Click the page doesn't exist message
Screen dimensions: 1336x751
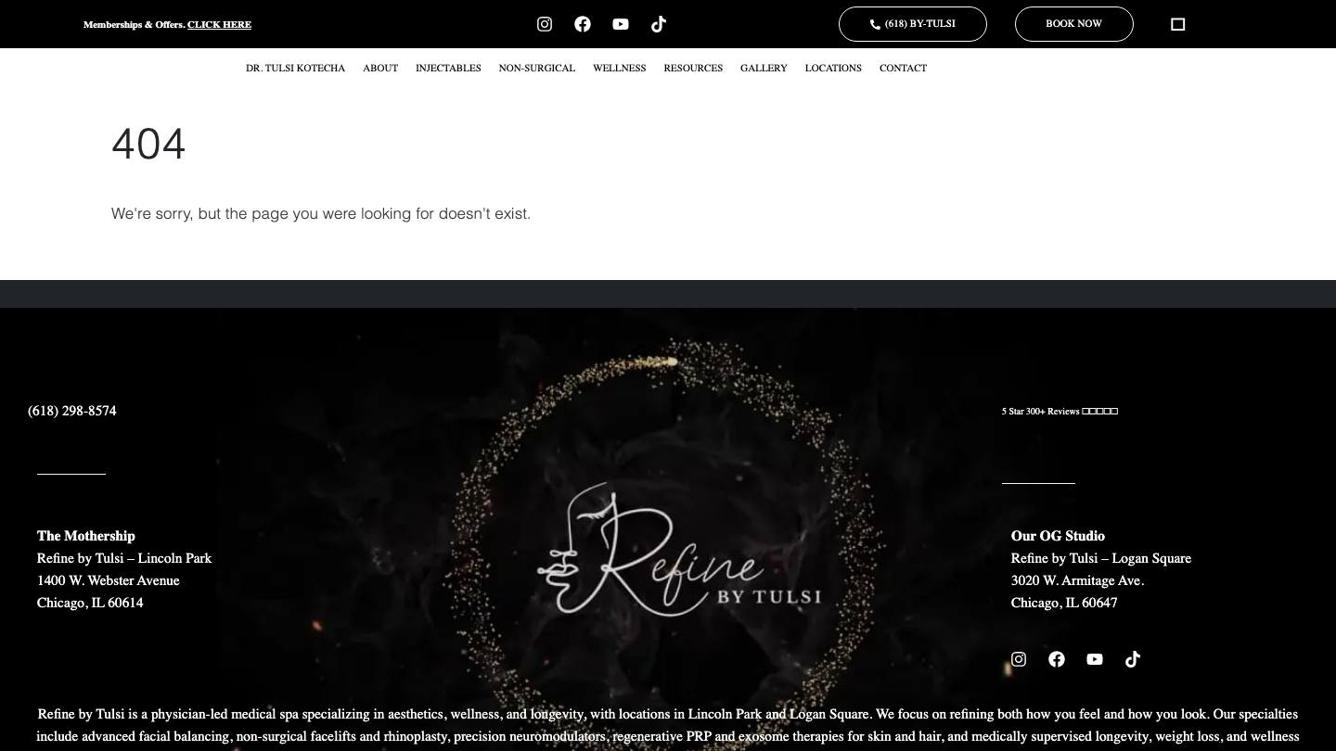point(321,213)
